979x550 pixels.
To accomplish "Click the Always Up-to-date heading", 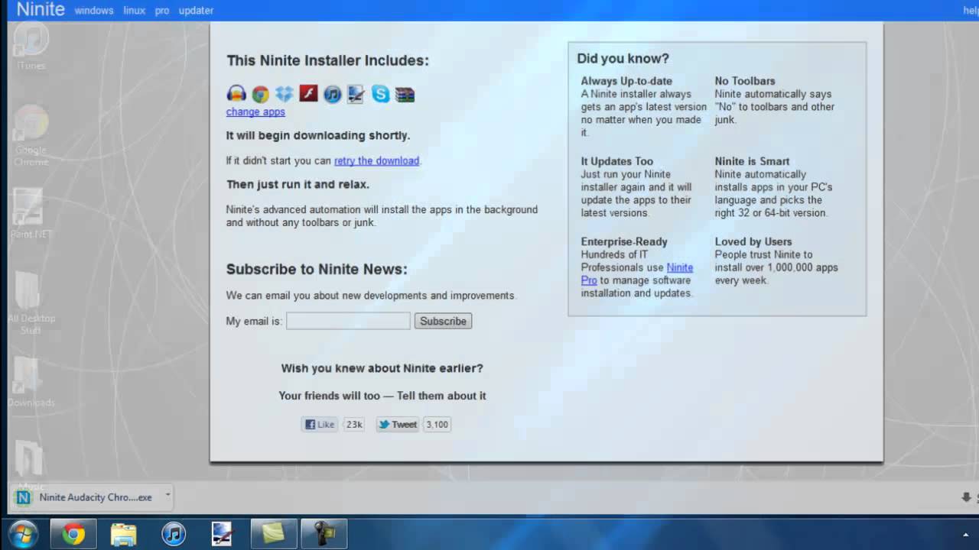I will [x=626, y=81].
